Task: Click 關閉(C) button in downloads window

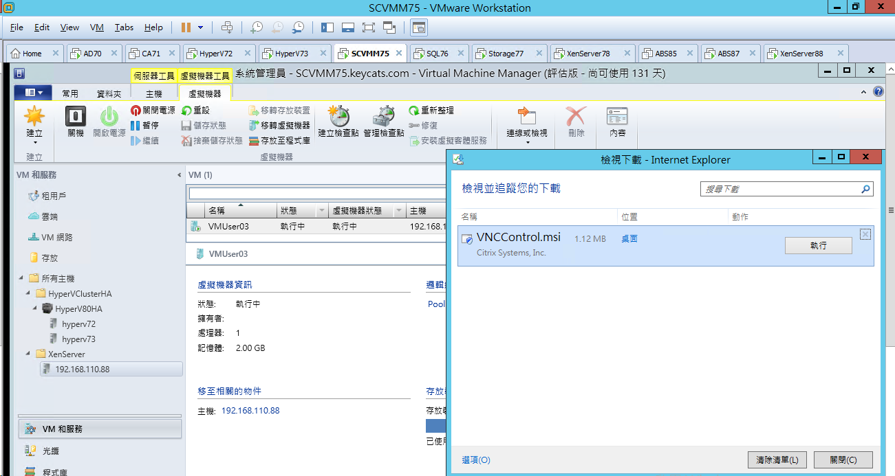Action: 843,460
